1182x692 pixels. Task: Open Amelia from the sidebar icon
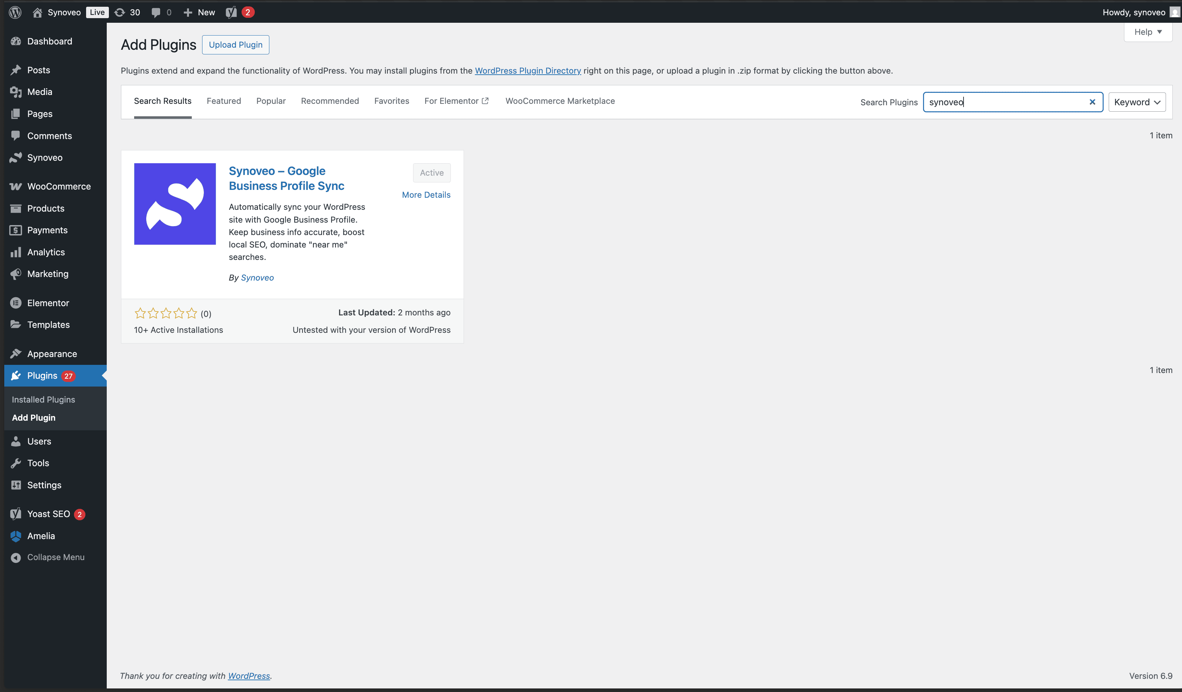(16, 536)
